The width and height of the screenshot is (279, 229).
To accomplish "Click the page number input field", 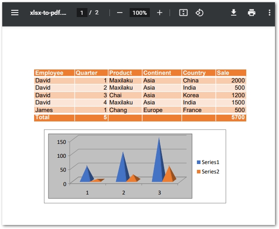I will tap(82, 13).
